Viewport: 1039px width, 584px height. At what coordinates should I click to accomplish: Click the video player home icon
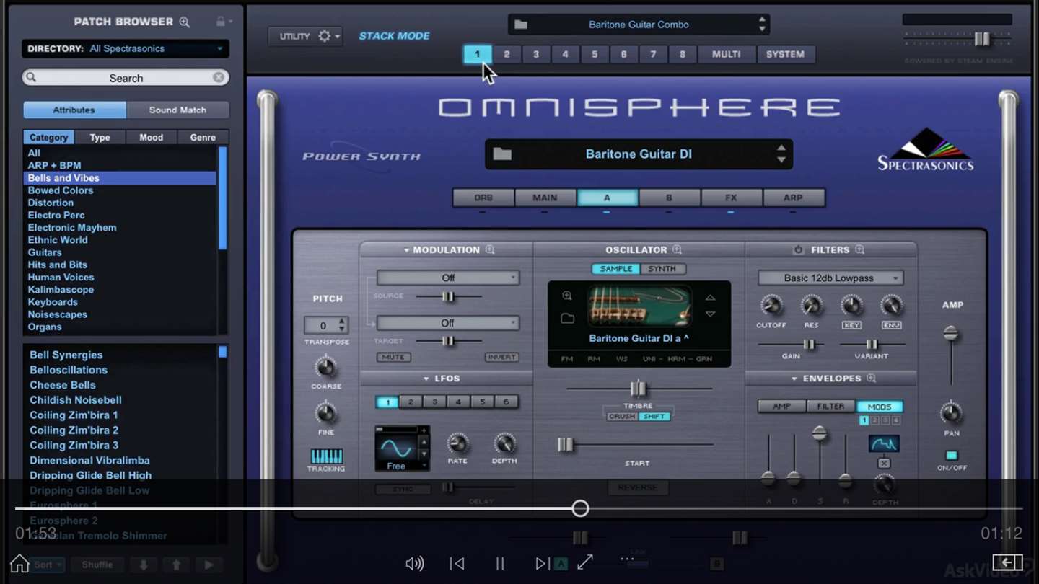click(19, 563)
